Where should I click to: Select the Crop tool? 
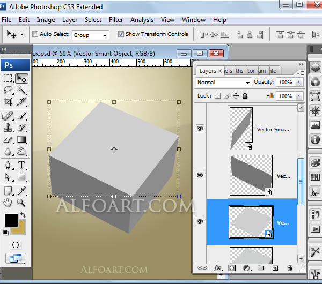[x=8, y=102]
